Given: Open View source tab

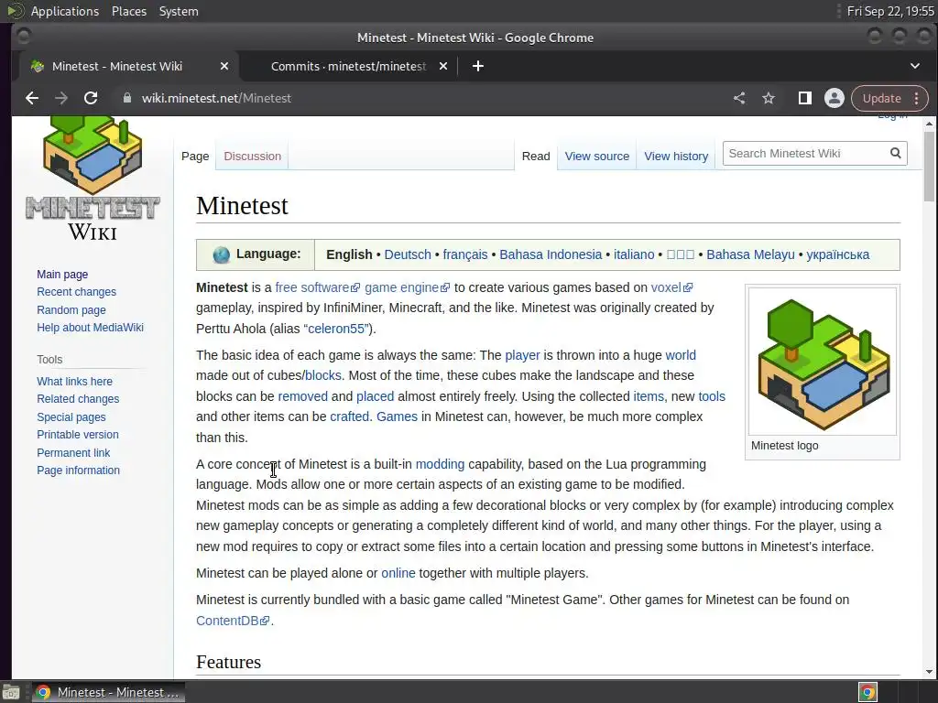Looking at the screenshot, I should click(x=596, y=156).
